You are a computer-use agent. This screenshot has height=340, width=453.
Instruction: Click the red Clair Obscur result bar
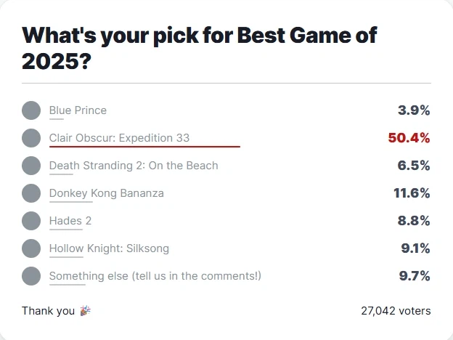click(x=144, y=147)
